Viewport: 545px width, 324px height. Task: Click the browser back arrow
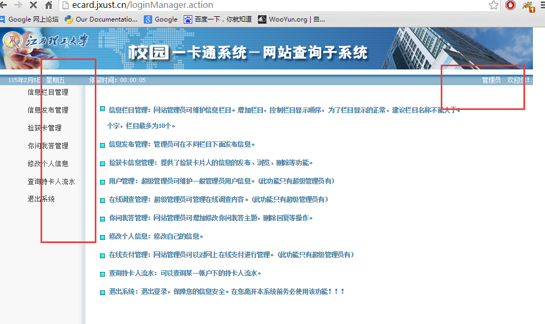[3, 5]
